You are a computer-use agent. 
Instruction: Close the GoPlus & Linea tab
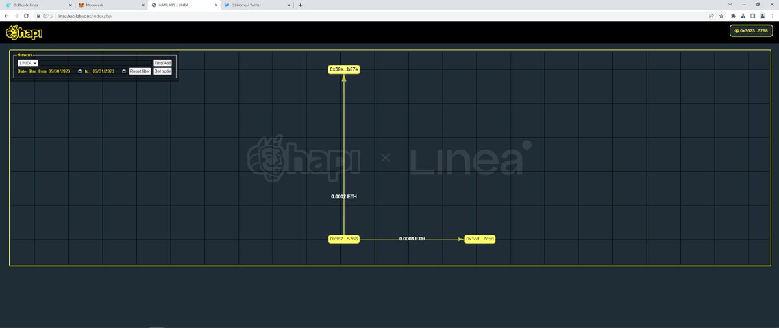pos(69,5)
